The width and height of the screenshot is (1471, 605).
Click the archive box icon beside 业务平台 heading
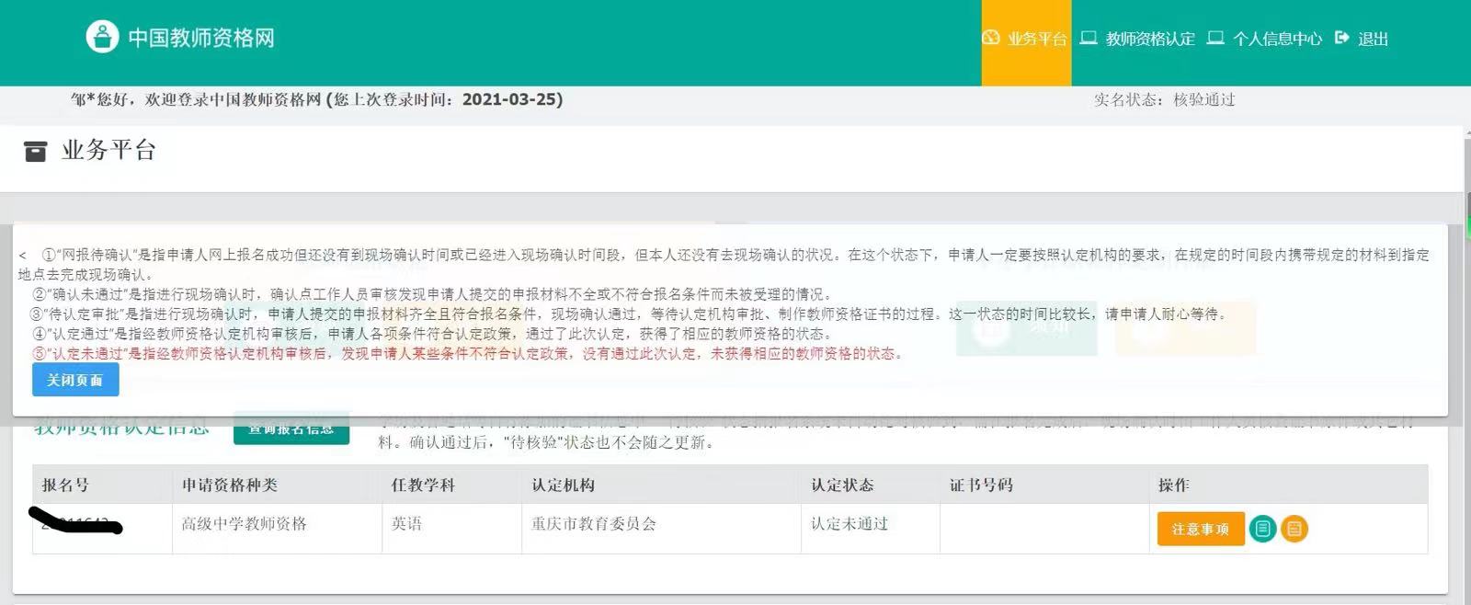(35, 151)
